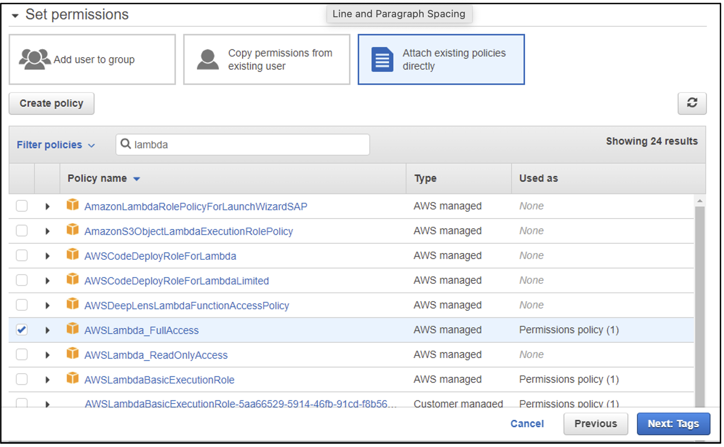Expand the AWSCodeDeployRoleForLambdaLimited row details
Screen dimensions: 724x447
[48, 281]
